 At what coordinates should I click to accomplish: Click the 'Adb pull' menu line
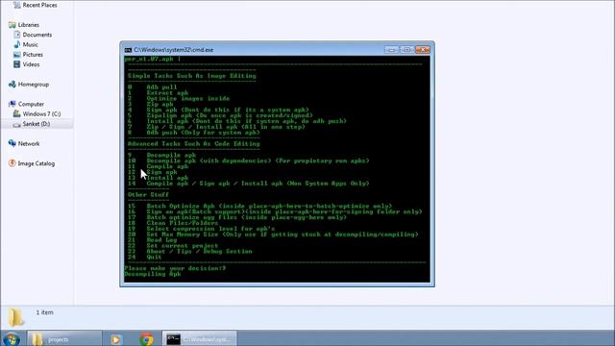[x=152, y=87]
